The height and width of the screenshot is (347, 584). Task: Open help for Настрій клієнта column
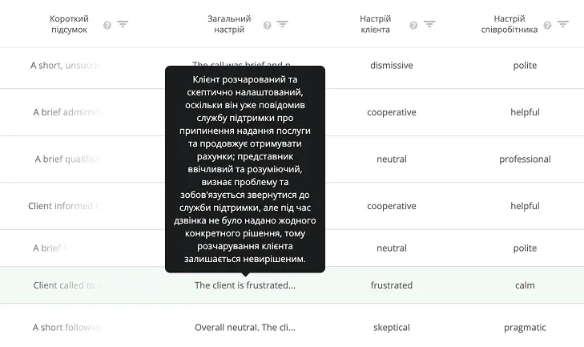point(413,26)
